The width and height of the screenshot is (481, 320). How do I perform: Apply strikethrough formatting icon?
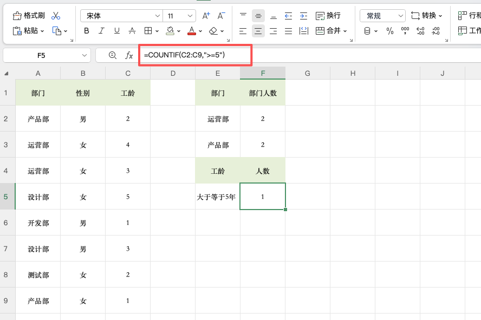pyautogui.click(x=132, y=31)
